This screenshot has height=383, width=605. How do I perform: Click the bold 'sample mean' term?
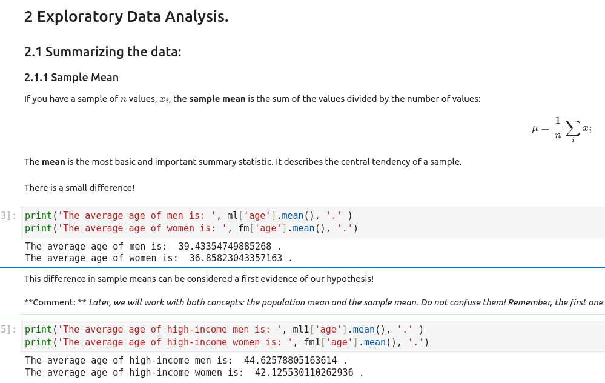217,99
